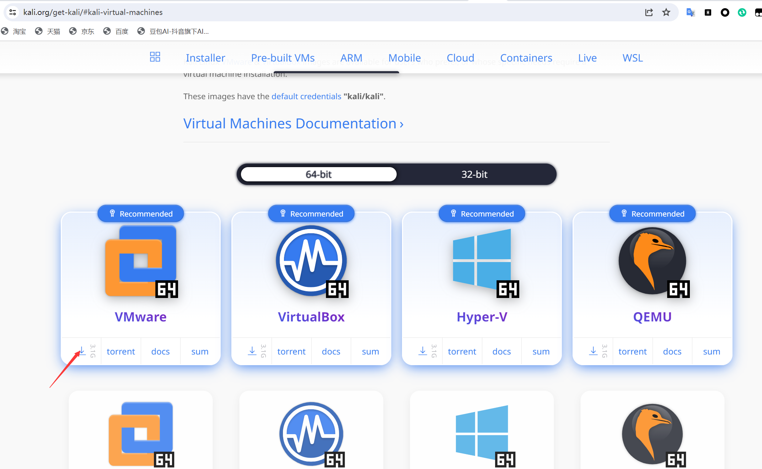Click the second-row Hyper-V logo thumbnail
This screenshot has width=762, height=469.
[485, 436]
